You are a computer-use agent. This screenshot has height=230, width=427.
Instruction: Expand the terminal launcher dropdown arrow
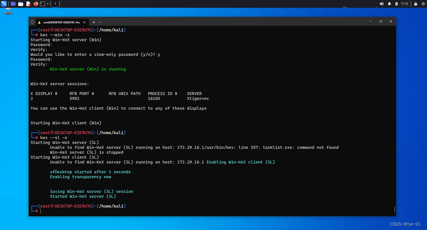click(x=48, y=4)
